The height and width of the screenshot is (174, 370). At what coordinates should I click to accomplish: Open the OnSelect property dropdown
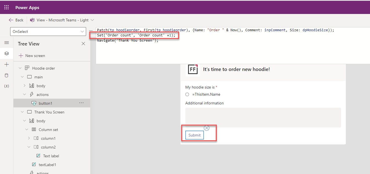point(48,32)
